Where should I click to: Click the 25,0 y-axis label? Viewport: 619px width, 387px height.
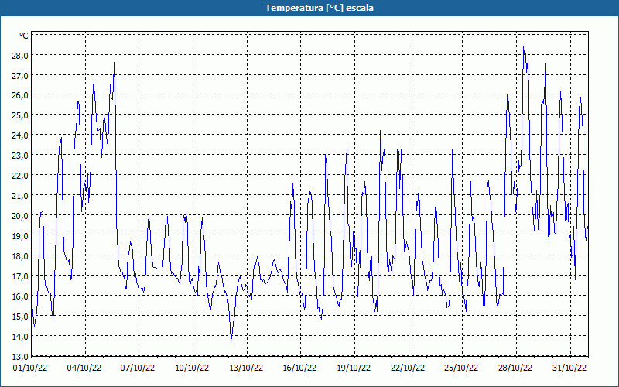[x=20, y=115]
